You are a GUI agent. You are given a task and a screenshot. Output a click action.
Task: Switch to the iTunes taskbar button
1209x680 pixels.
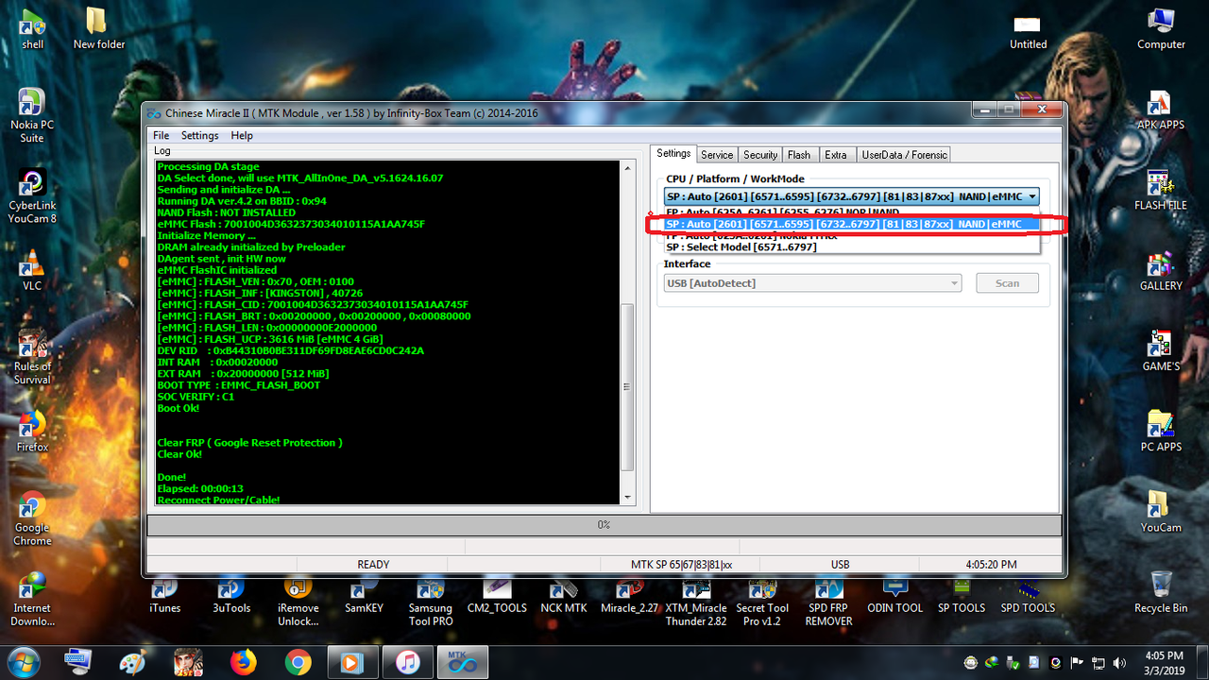[407, 662]
